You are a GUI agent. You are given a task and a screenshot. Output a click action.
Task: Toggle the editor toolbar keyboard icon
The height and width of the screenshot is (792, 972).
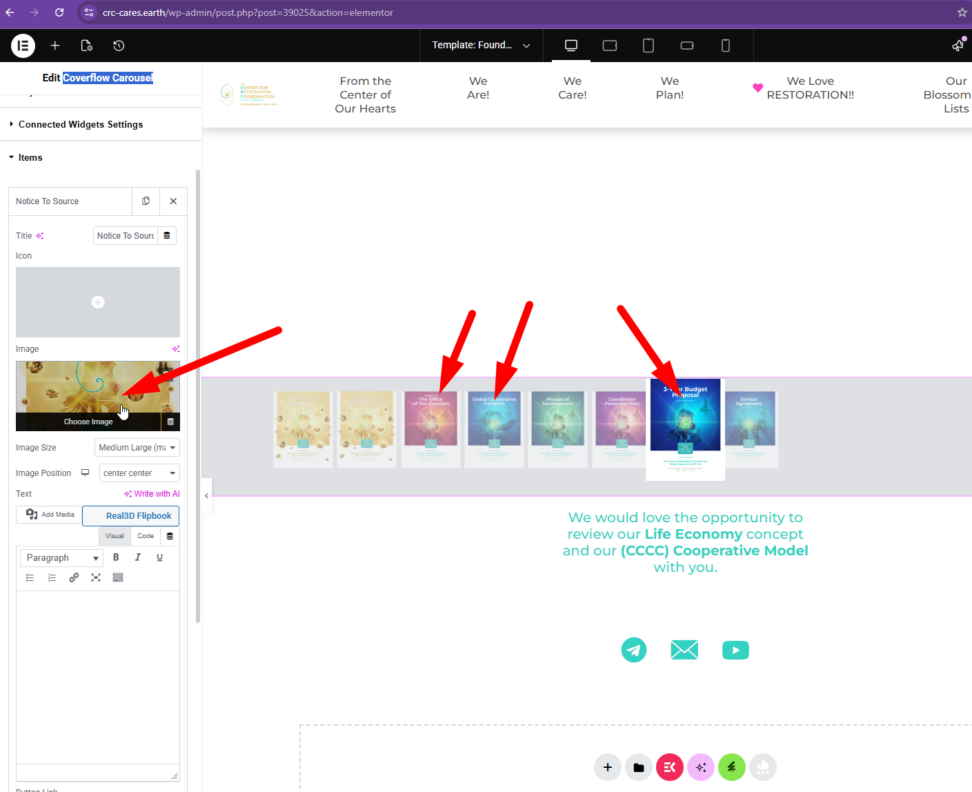[x=118, y=577]
